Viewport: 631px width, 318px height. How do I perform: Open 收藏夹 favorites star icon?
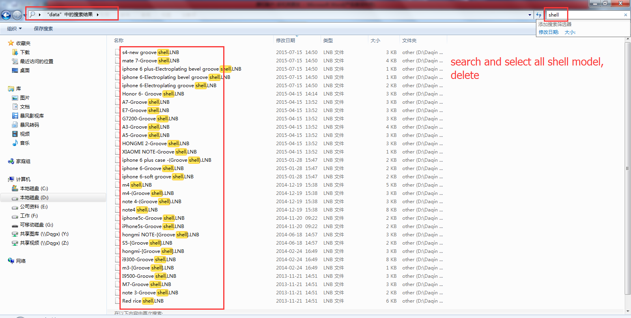(11, 43)
